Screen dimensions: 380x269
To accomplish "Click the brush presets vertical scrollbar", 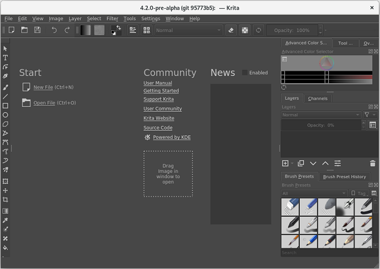I will [x=375, y=223].
